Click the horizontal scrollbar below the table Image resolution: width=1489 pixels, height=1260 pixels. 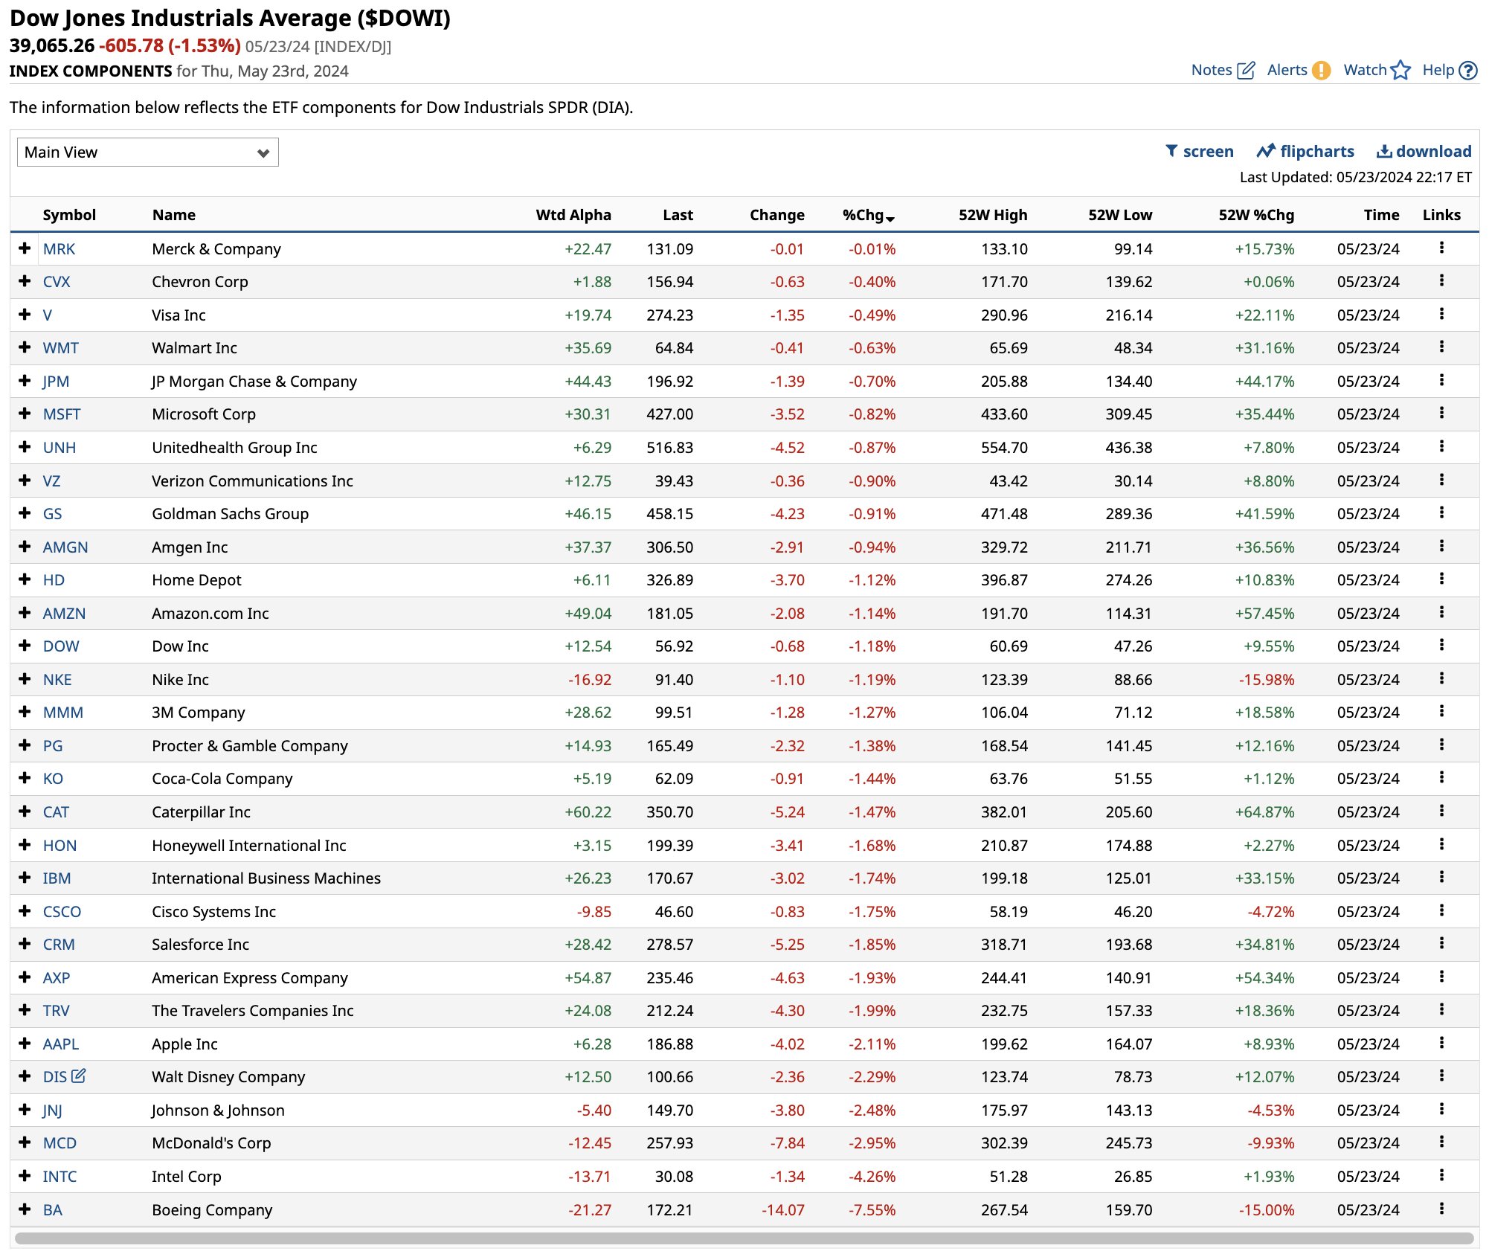(x=744, y=1238)
